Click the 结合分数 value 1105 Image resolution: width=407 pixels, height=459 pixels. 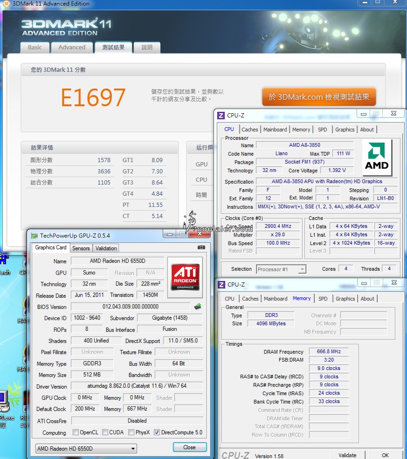tap(104, 182)
